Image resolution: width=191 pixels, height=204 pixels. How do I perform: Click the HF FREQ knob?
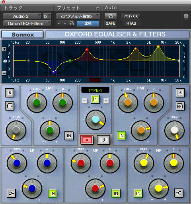pyautogui.click(x=144, y=163)
